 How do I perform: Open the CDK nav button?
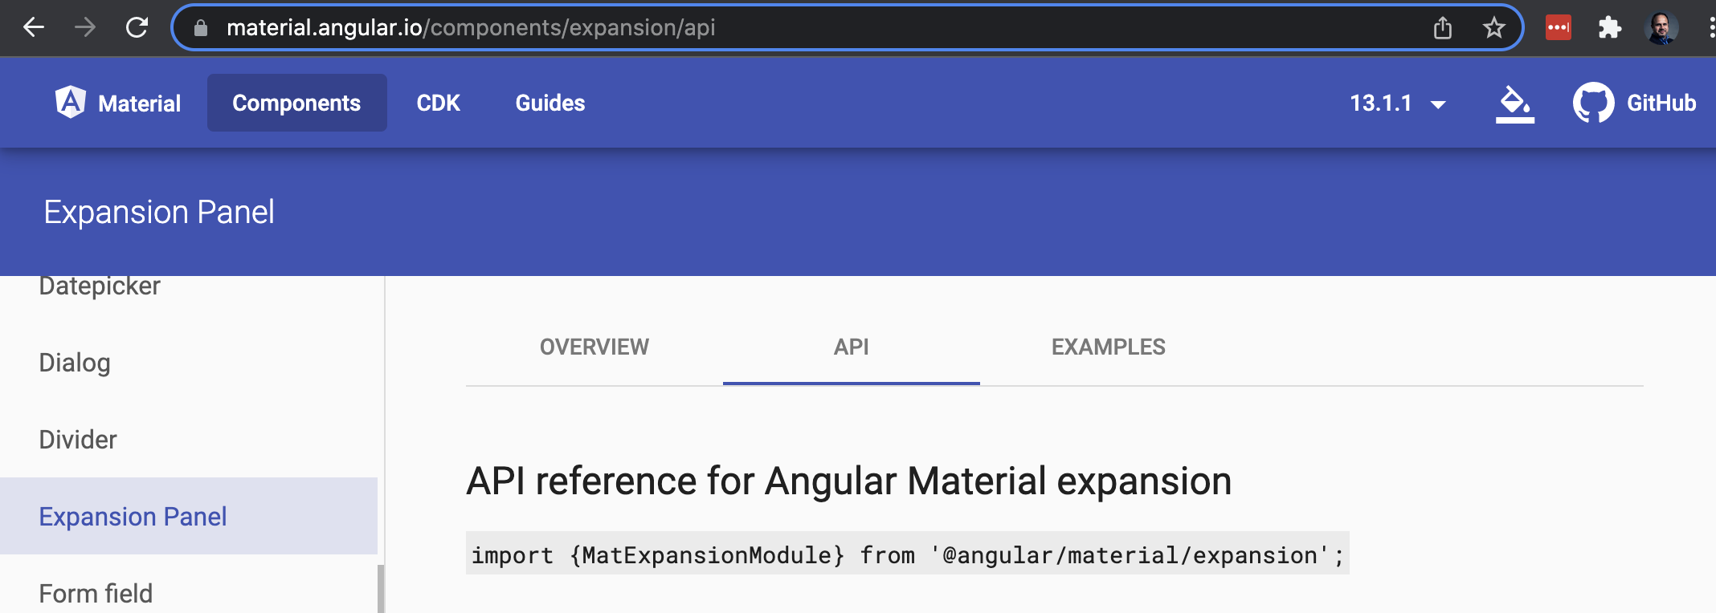(438, 103)
